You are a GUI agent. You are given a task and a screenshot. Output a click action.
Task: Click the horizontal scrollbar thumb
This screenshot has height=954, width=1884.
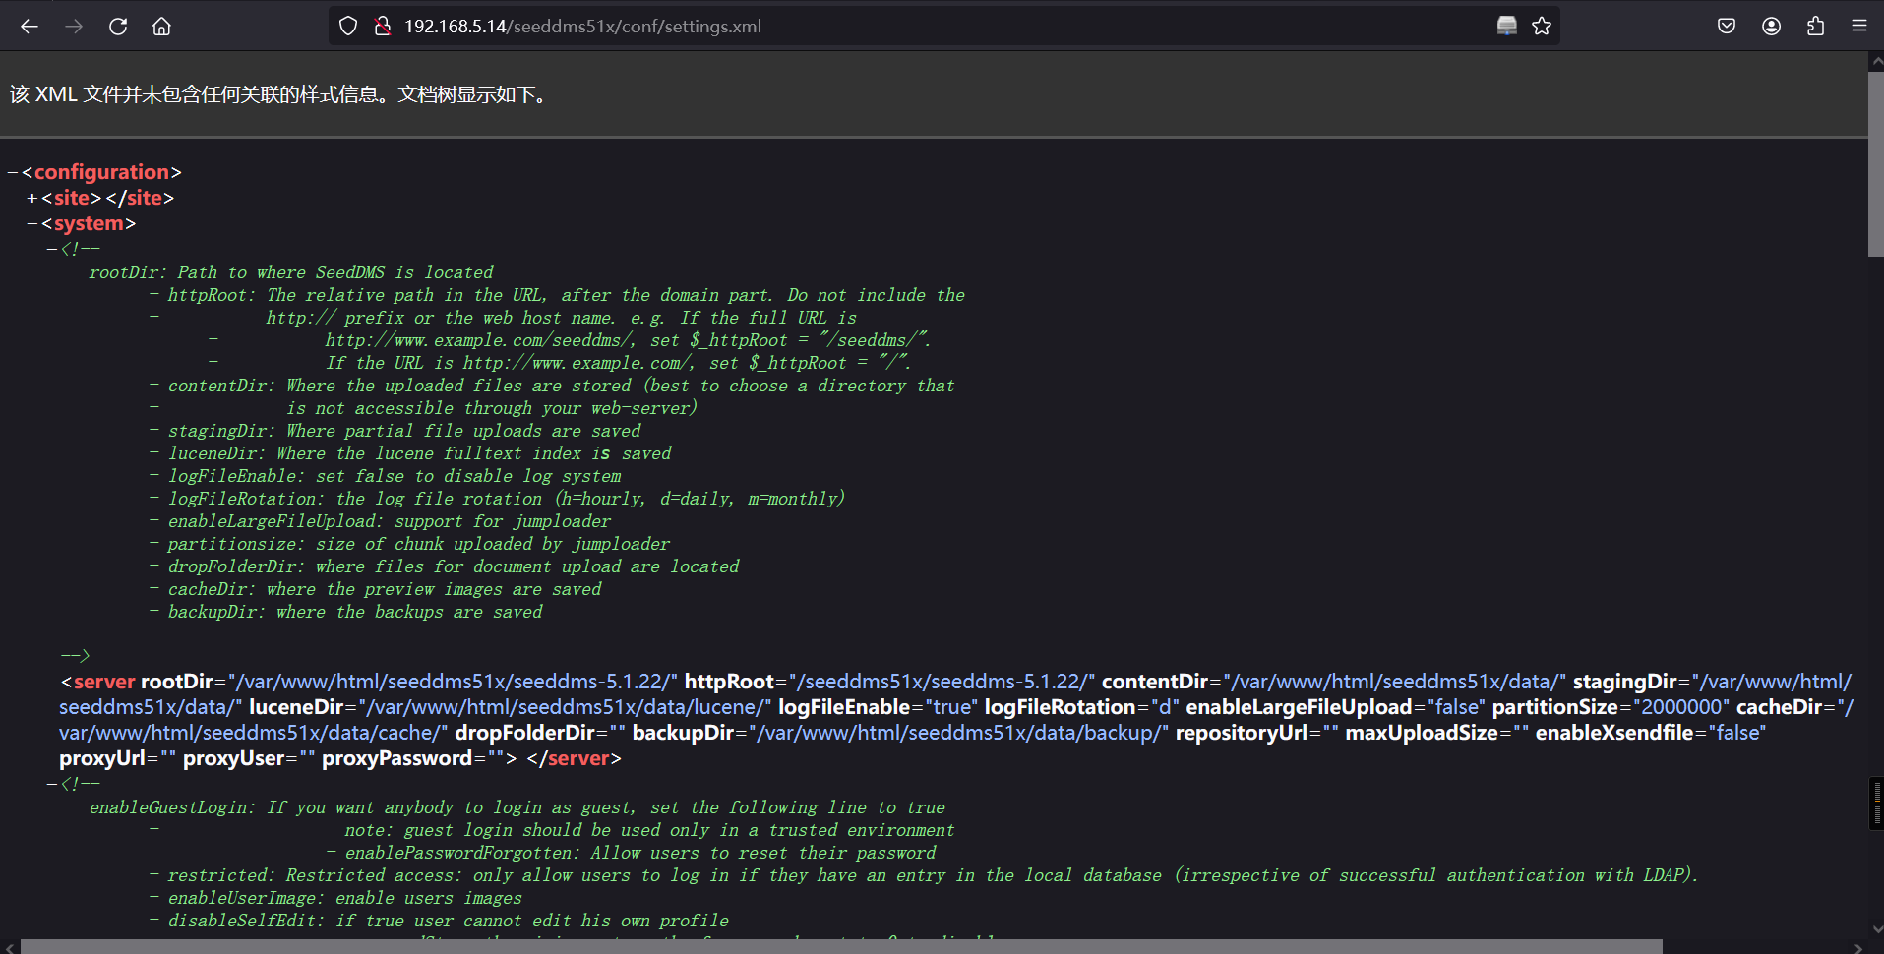tap(841, 946)
